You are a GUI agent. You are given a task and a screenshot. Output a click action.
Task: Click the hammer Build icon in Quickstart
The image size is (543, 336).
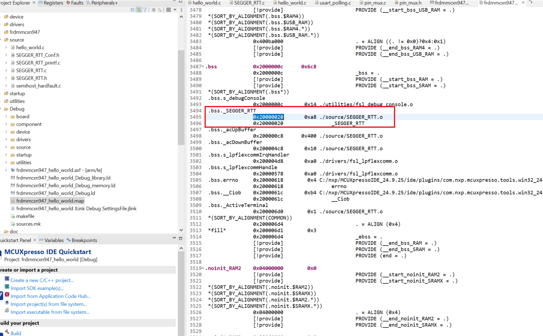[x=7, y=333]
